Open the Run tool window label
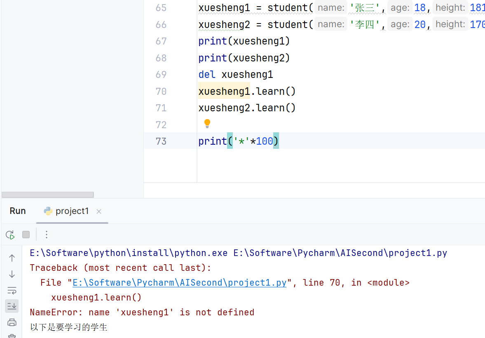Screen dimensions: 485x338 point(18,211)
